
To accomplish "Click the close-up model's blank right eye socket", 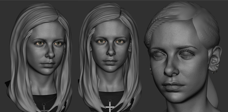I will click(186, 54).
